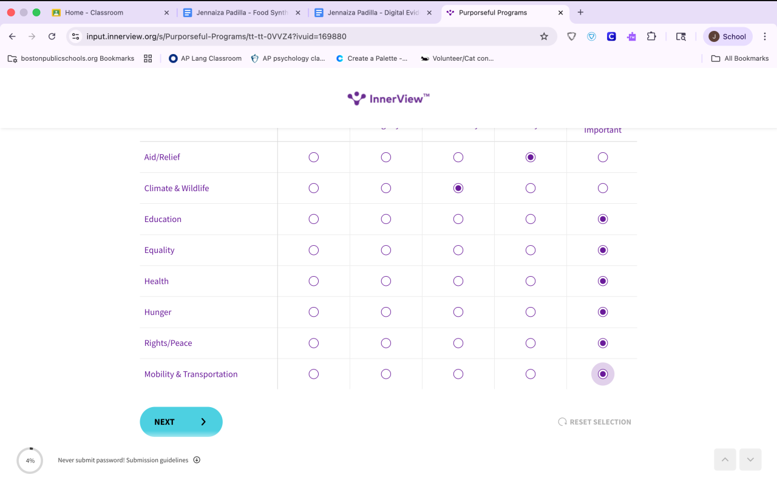Click the scroll down arrow button

click(x=750, y=460)
